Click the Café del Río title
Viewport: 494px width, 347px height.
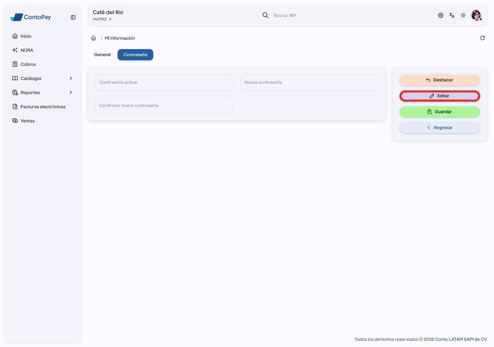coord(108,12)
